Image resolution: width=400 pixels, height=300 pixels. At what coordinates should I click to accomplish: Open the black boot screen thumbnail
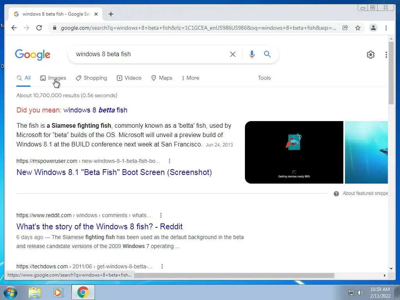(294, 152)
